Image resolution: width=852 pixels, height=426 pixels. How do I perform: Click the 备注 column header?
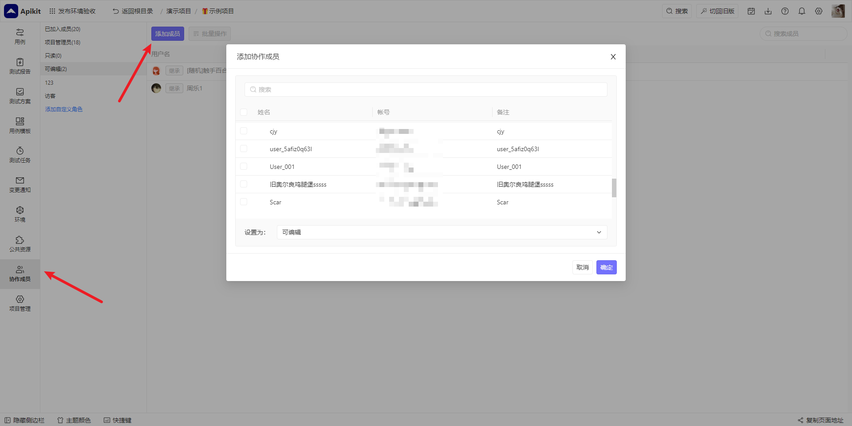503,112
